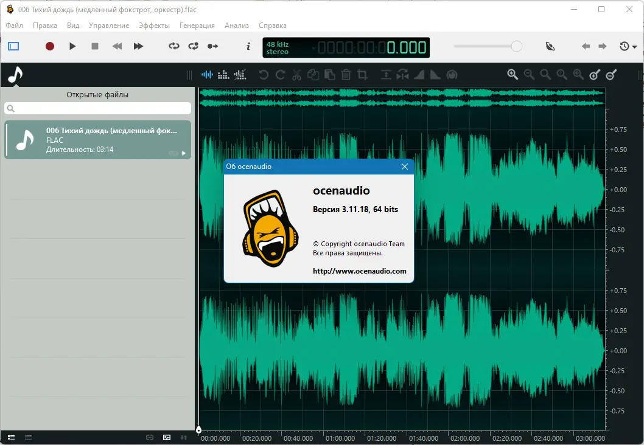Open the Вид menu

point(73,26)
